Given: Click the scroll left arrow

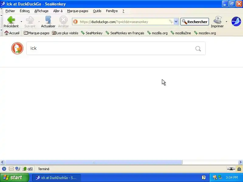Looking at the screenshot, I should 2,162.
